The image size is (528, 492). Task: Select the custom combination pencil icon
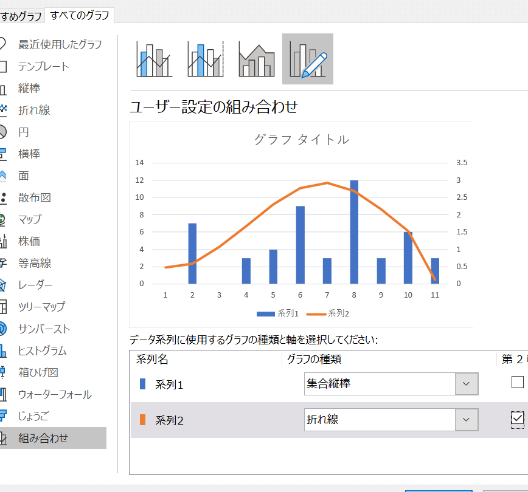pos(308,59)
